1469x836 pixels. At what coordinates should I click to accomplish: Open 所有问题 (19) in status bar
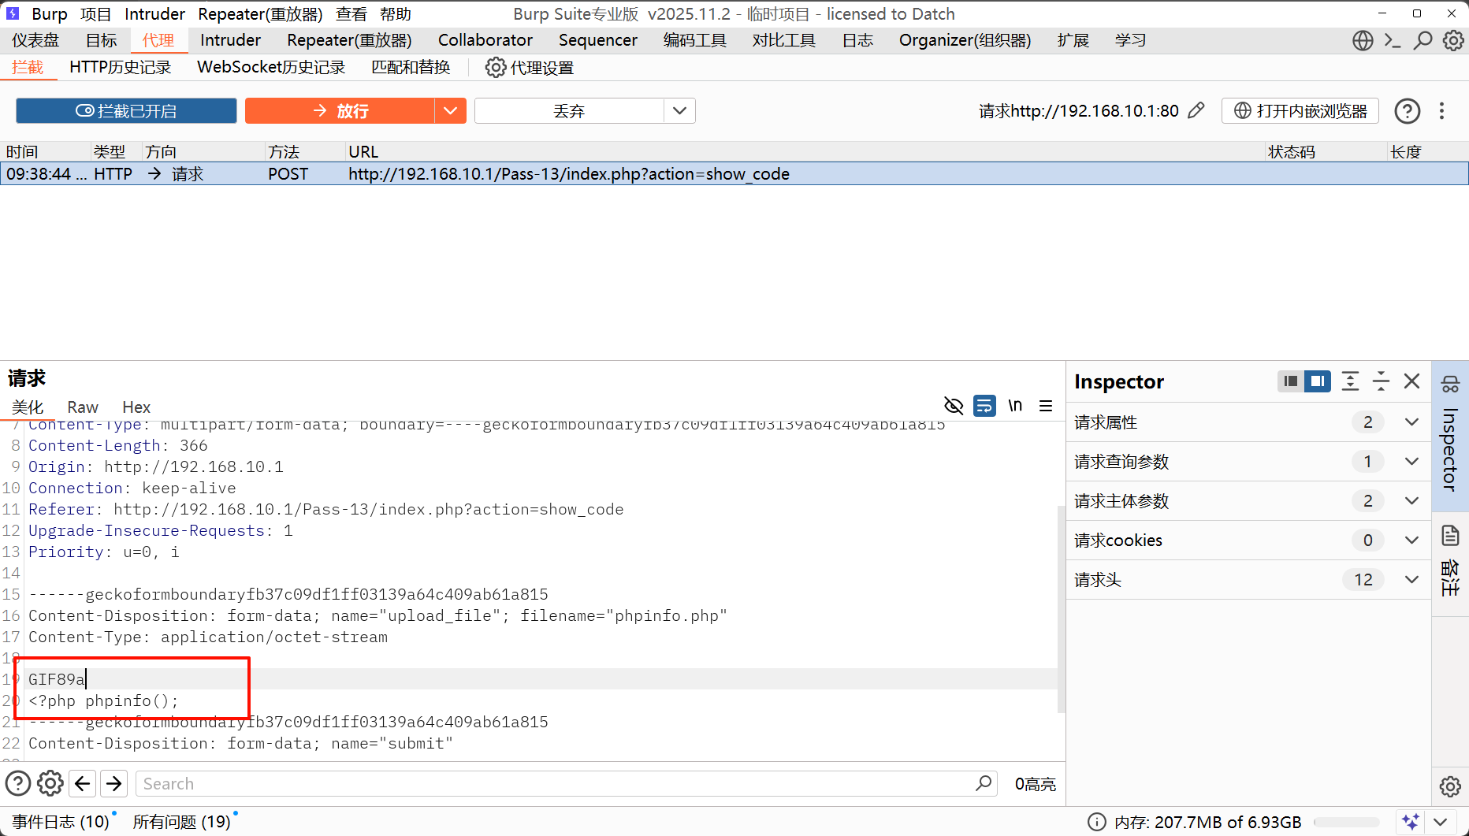(182, 822)
